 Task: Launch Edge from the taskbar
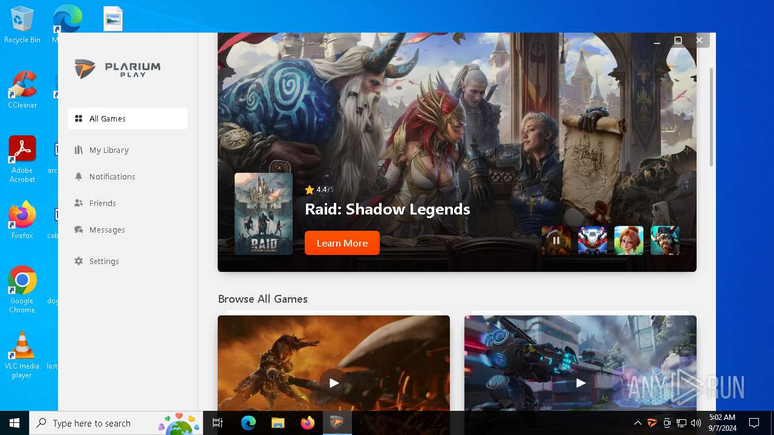[249, 423]
